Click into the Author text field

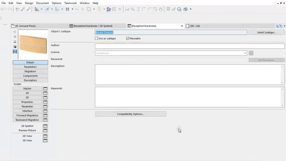click(189, 46)
